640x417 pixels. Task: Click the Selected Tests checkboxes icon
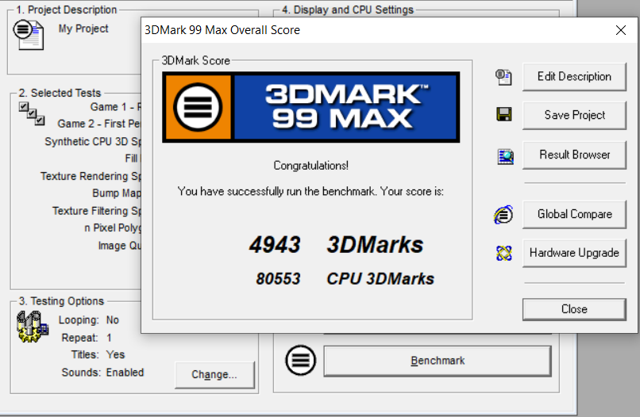pyautogui.click(x=32, y=113)
